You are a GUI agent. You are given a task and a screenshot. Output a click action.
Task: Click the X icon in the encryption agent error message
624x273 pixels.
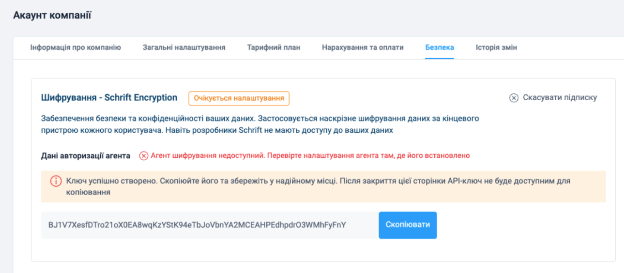(144, 155)
